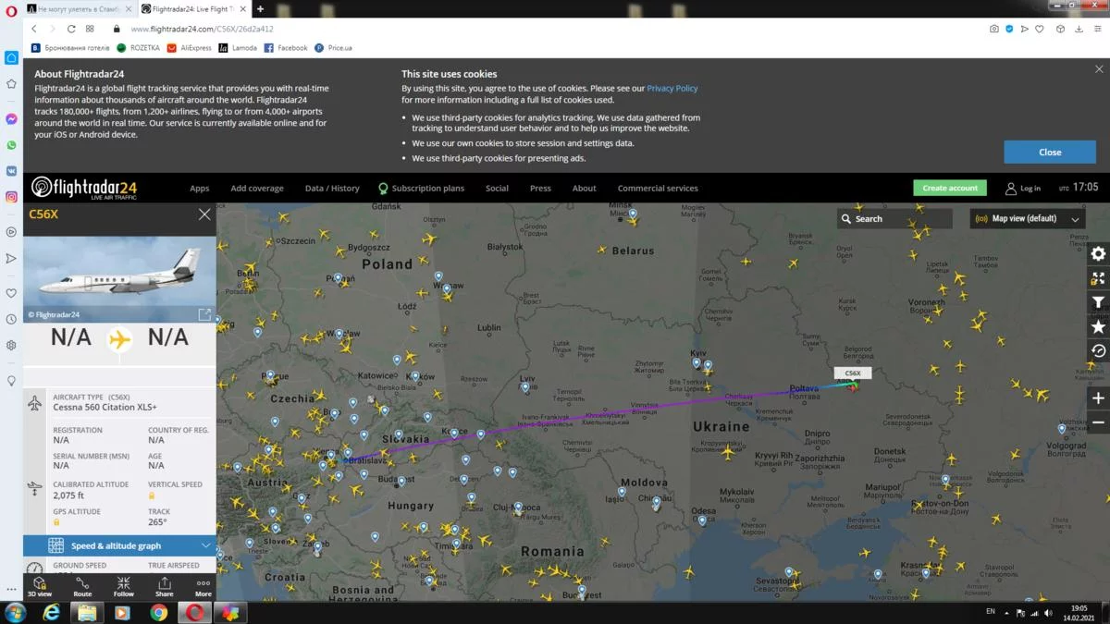This screenshot has width=1110, height=624.
Task: Open Opera speed dial grid icon
Action: pyautogui.click(x=90, y=29)
